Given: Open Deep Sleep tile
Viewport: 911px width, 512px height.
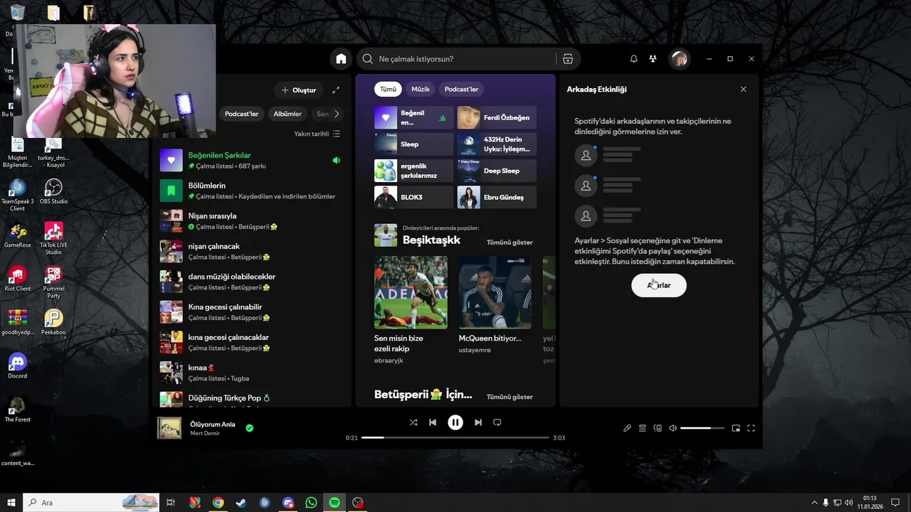Looking at the screenshot, I should (x=497, y=171).
